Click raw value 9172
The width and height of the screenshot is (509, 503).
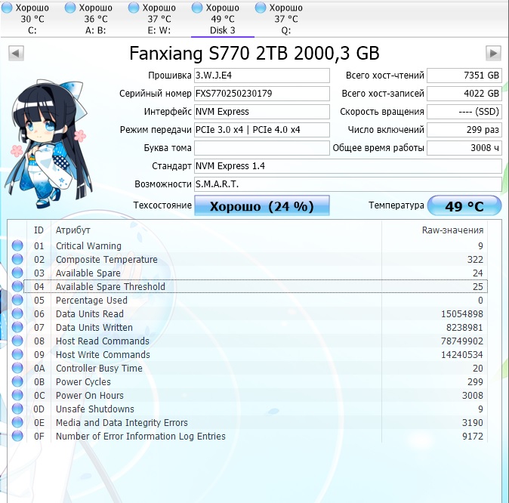473,436
